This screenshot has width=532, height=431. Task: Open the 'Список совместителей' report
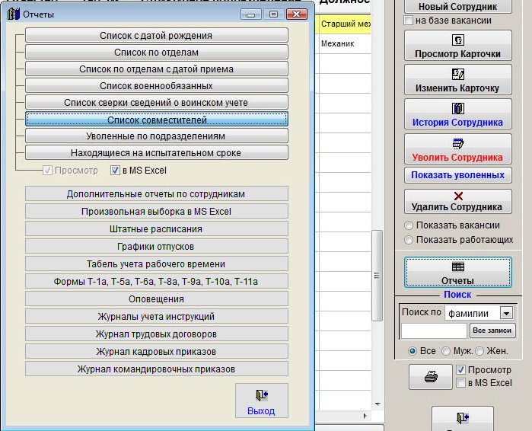(157, 120)
